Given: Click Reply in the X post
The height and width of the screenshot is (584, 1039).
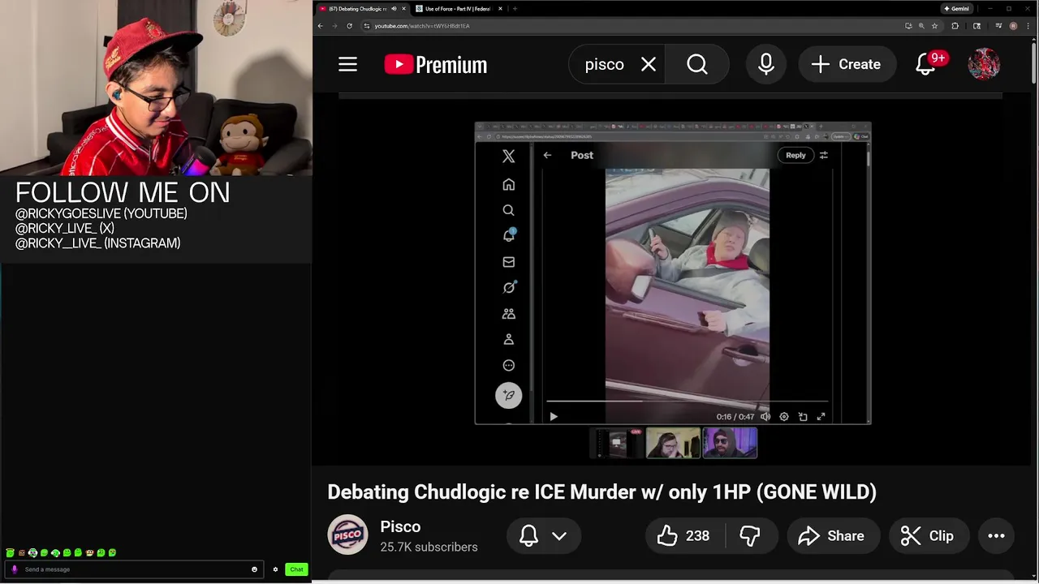Looking at the screenshot, I should (795, 155).
